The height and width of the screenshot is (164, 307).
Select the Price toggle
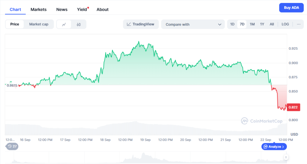[15, 24]
